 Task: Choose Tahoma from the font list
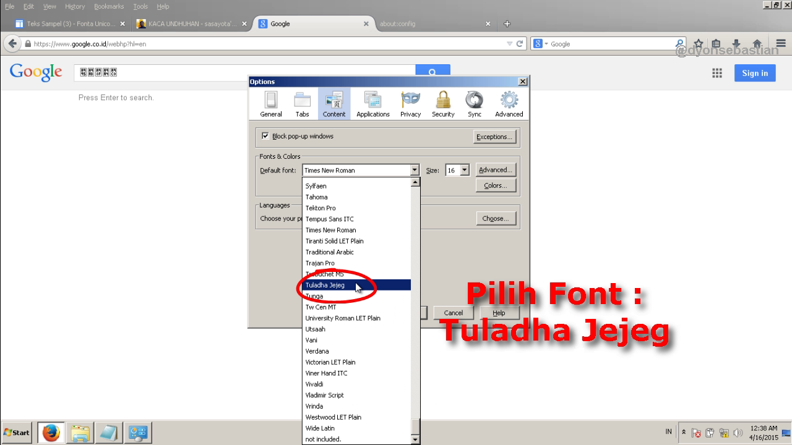click(356, 197)
